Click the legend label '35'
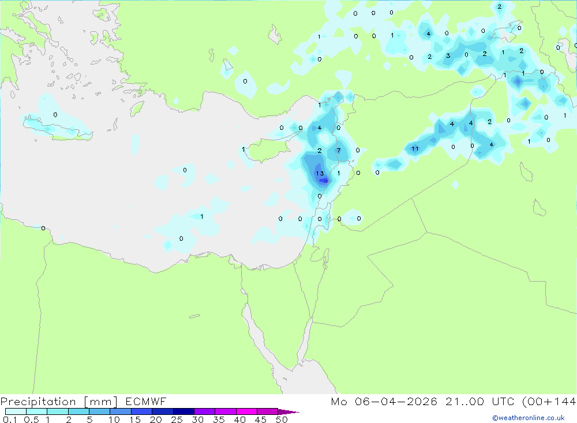Screen dimensions: 577x423 tap(219, 420)
